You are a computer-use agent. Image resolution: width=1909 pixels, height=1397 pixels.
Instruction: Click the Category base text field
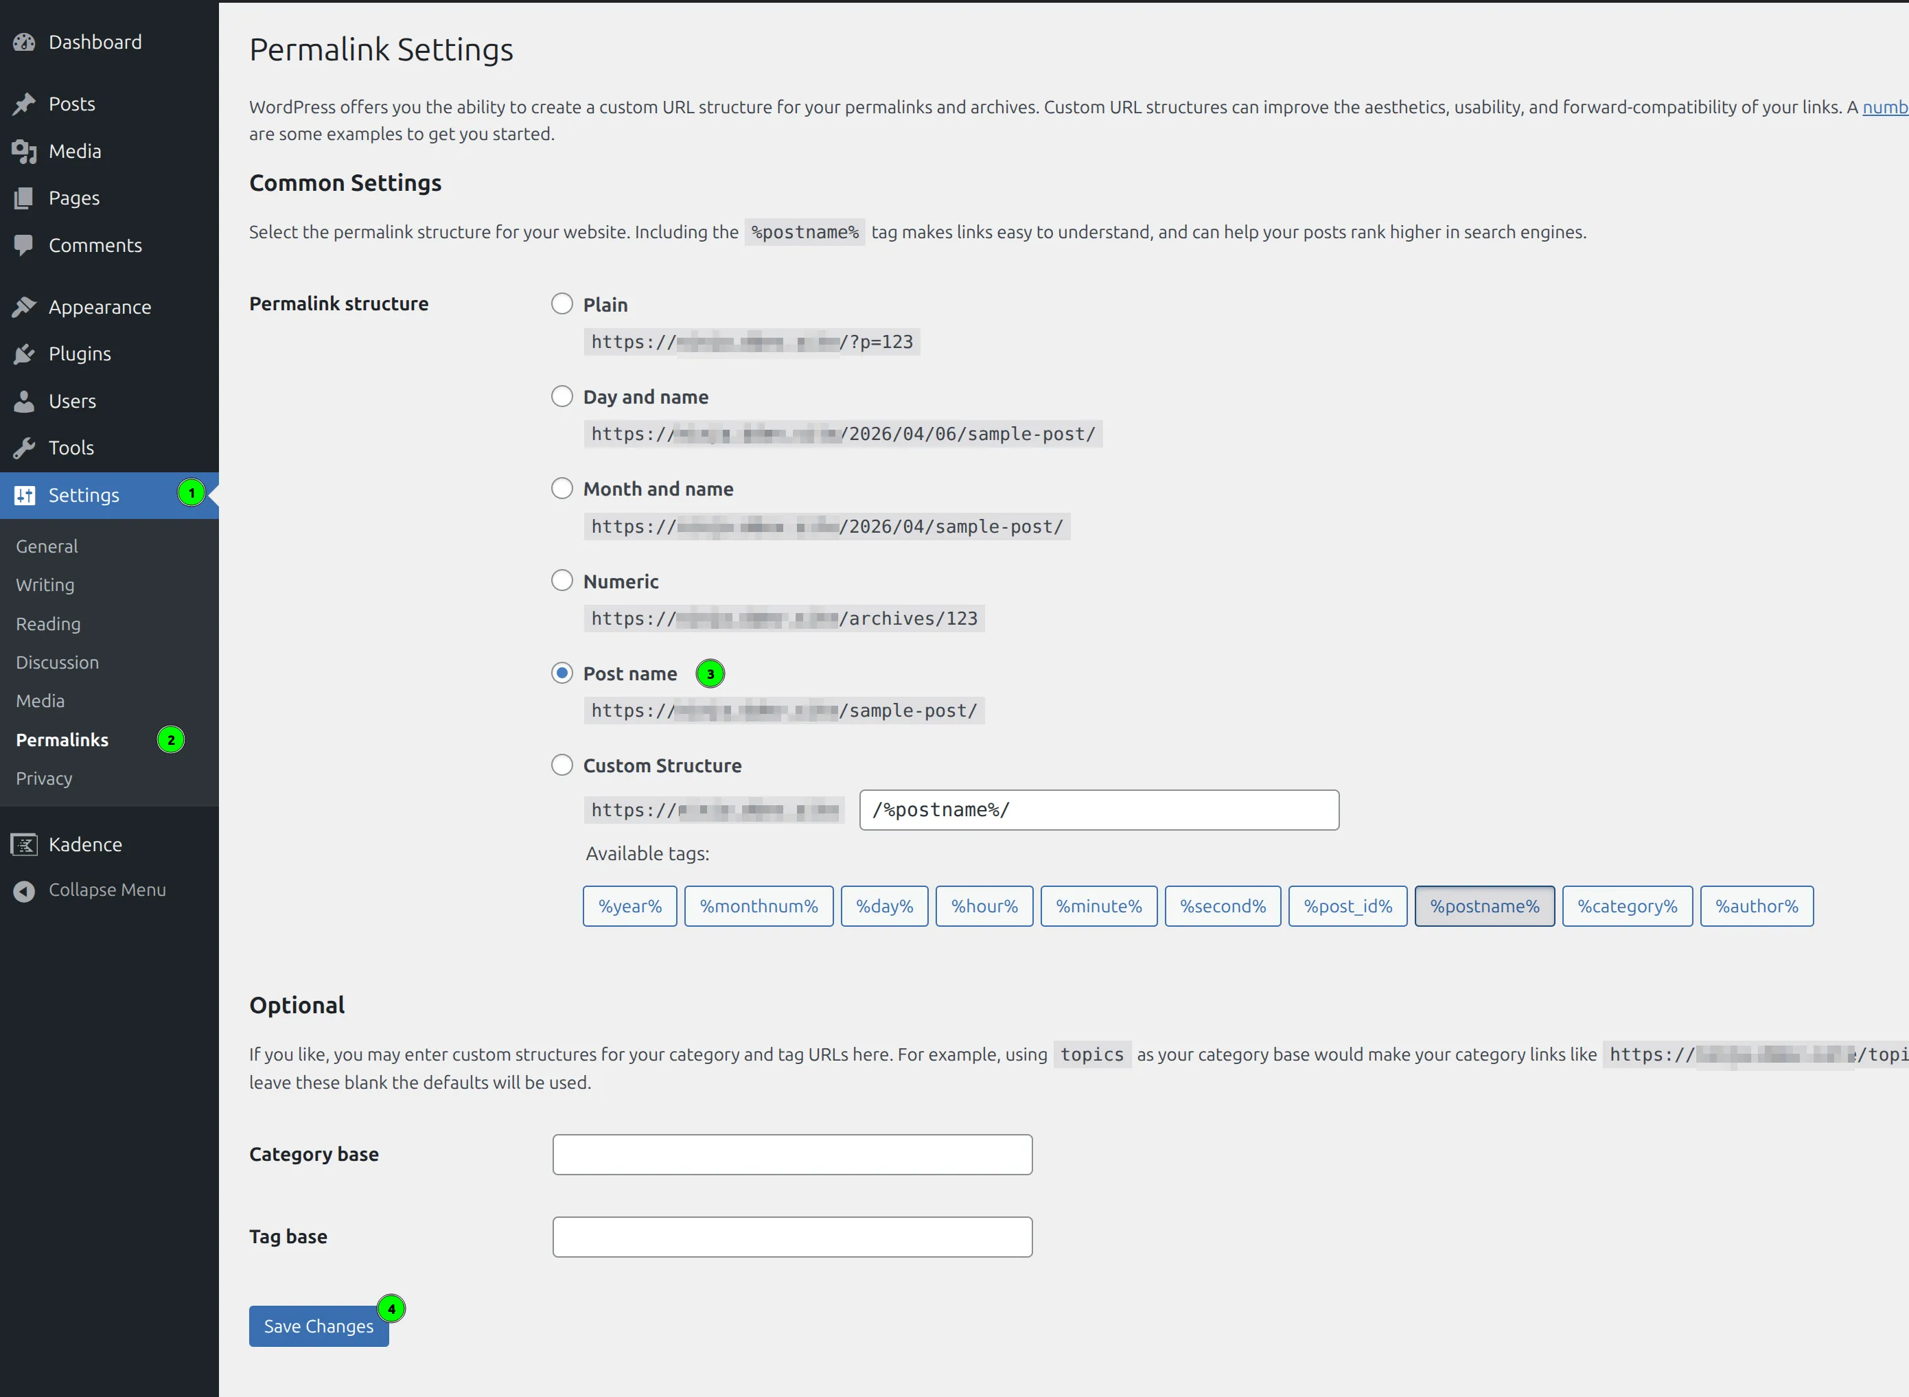(792, 1154)
